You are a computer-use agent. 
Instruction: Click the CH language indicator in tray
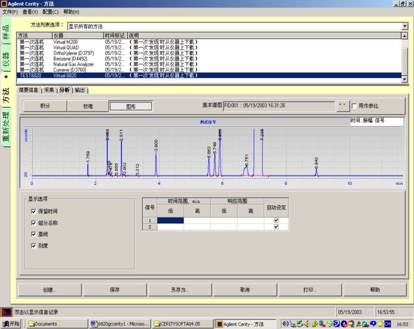coord(387,324)
